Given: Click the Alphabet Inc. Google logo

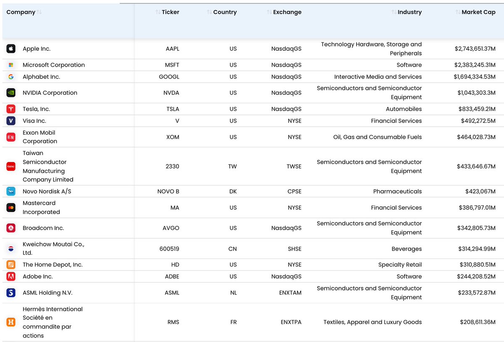Looking at the screenshot, I should [11, 77].
